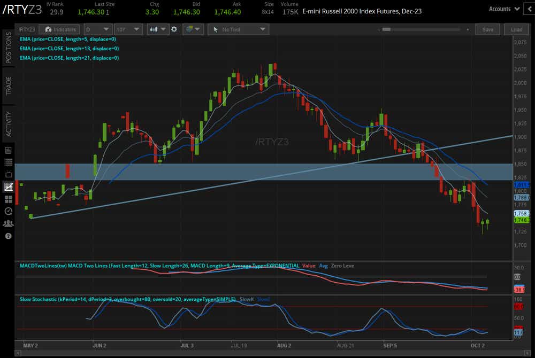
Task: Open the clock-check history sidebar icon
Action: click(9, 211)
